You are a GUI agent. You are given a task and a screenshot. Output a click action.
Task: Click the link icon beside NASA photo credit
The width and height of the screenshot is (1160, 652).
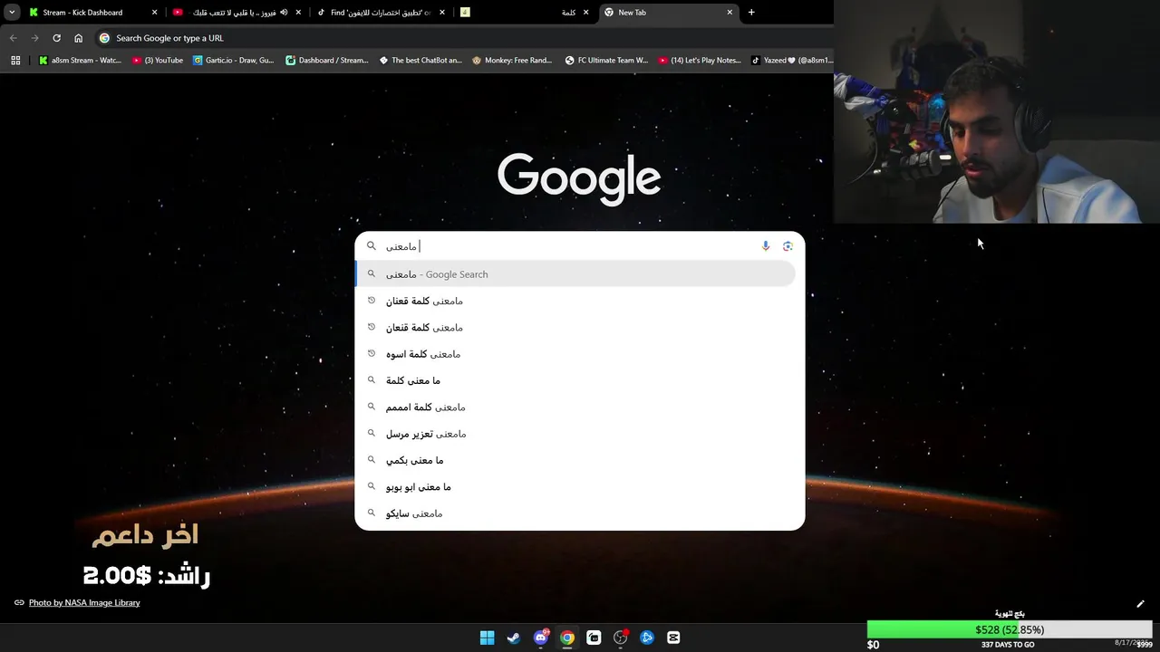click(x=19, y=603)
